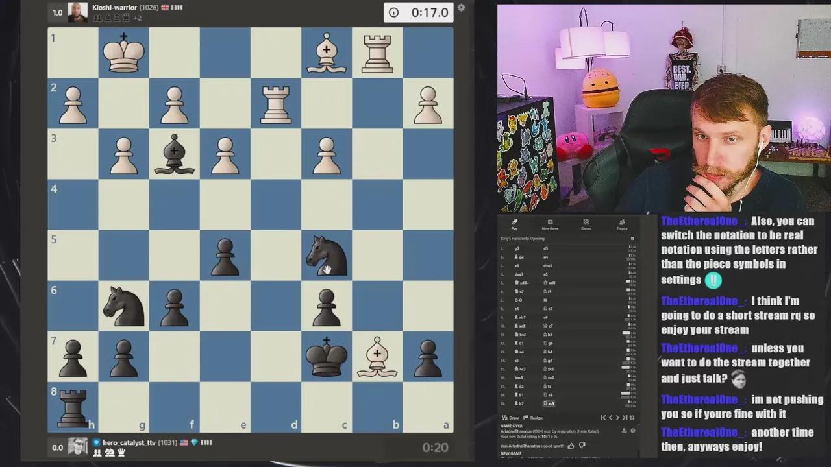Click the white pawn on c3
Viewport: 831px width, 467px height.
pyautogui.click(x=327, y=154)
